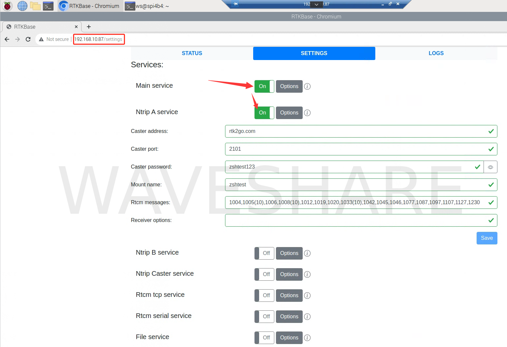Open the web browser globe icon
The width and height of the screenshot is (507, 347).
coord(22,6)
